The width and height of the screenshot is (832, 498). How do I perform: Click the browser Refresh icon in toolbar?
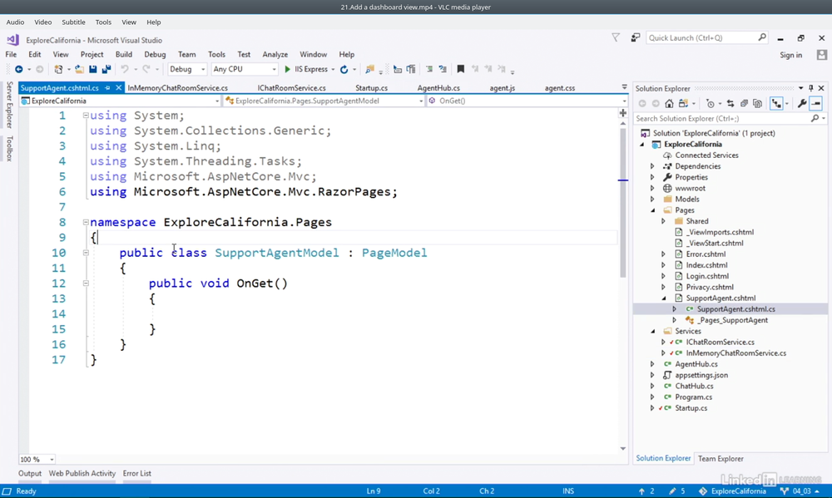coord(344,70)
